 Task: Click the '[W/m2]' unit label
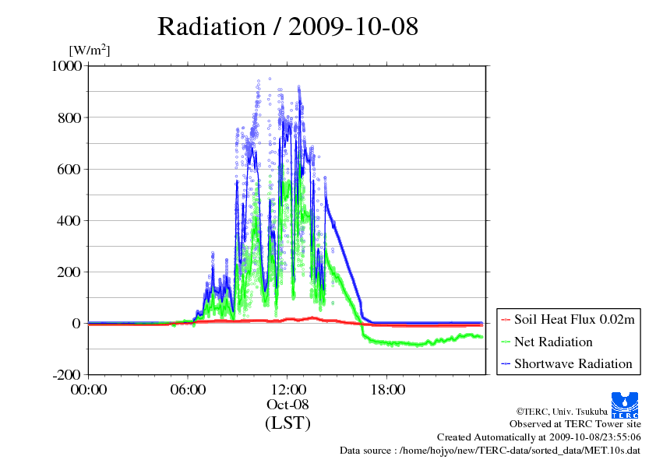pyautogui.click(x=90, y=50)
